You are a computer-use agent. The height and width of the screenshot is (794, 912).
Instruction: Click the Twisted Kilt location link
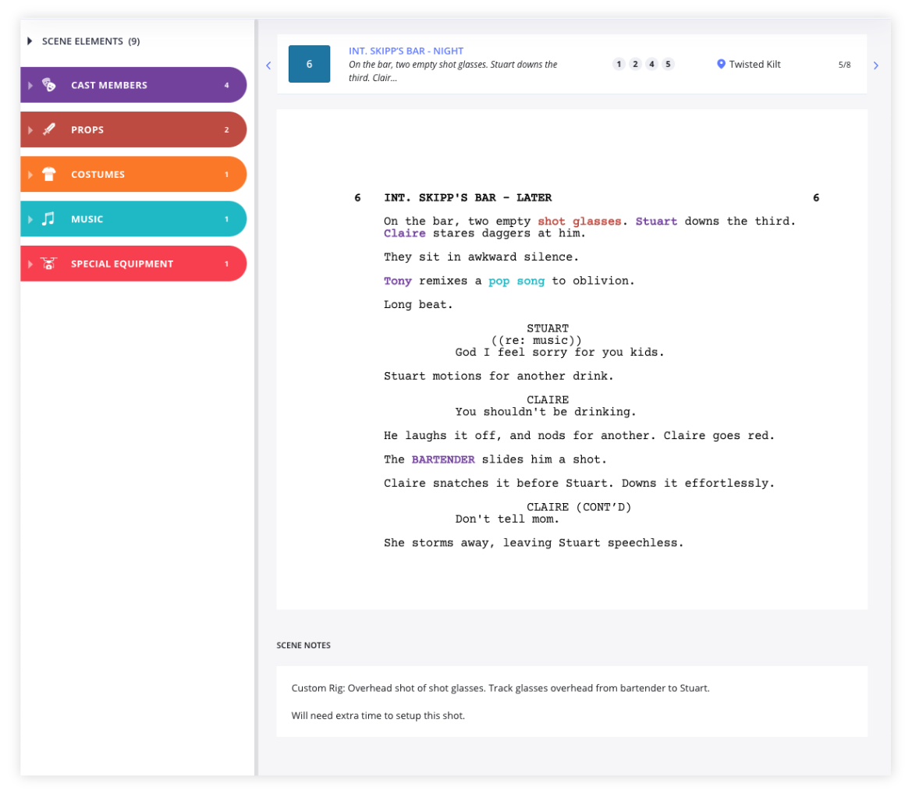coord(754,65)
